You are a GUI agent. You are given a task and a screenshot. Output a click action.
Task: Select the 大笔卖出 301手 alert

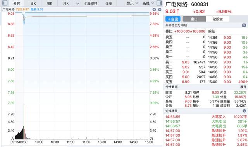click(206, 121)
